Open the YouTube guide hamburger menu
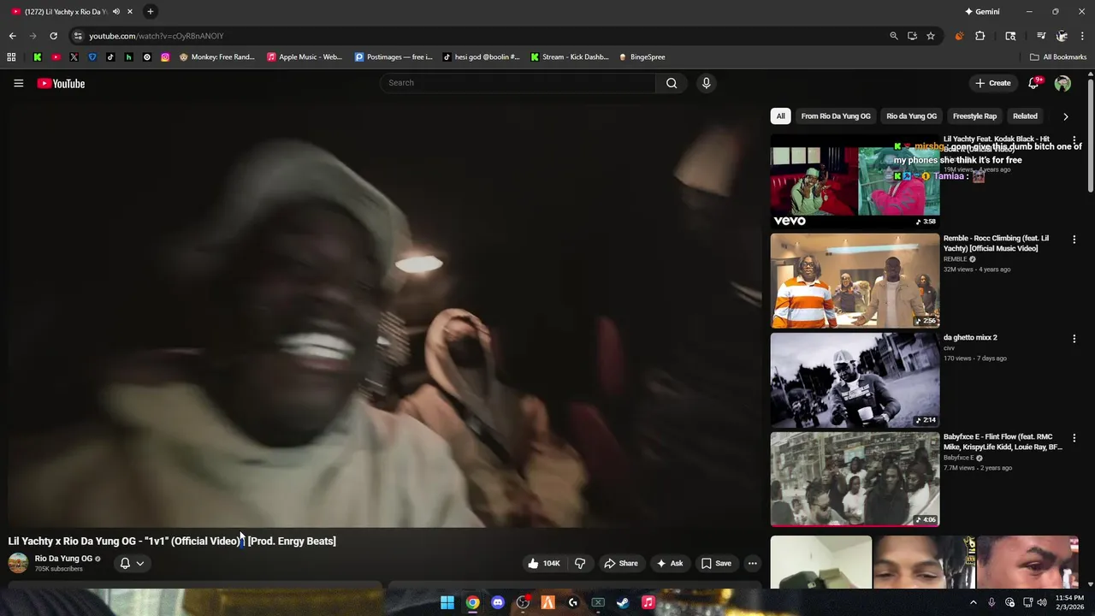 (x=18, y=83)
